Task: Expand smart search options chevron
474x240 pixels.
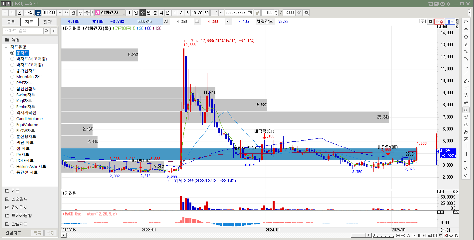Action: click(54, 31)
